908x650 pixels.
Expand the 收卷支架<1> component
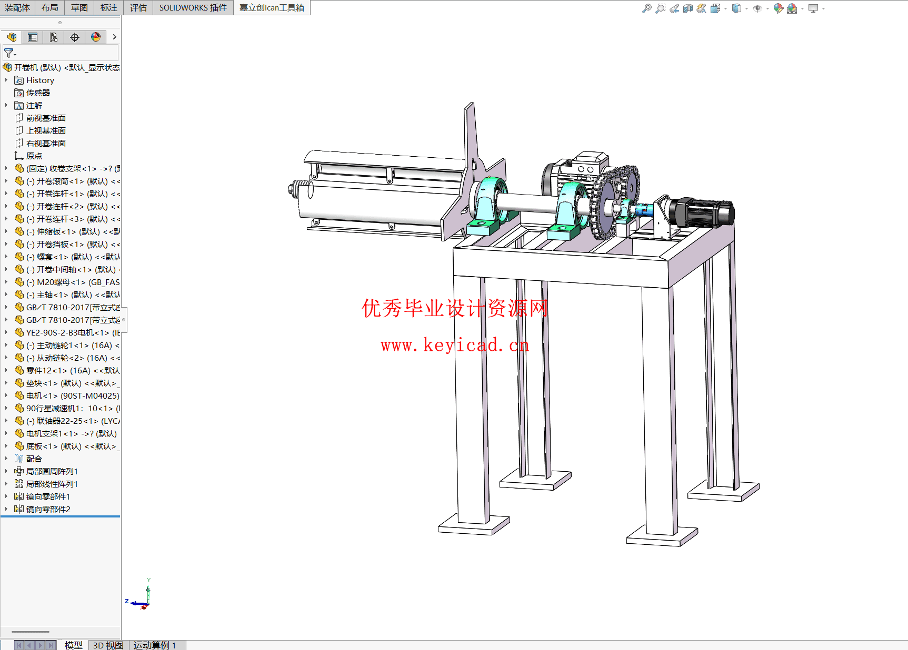6,168
